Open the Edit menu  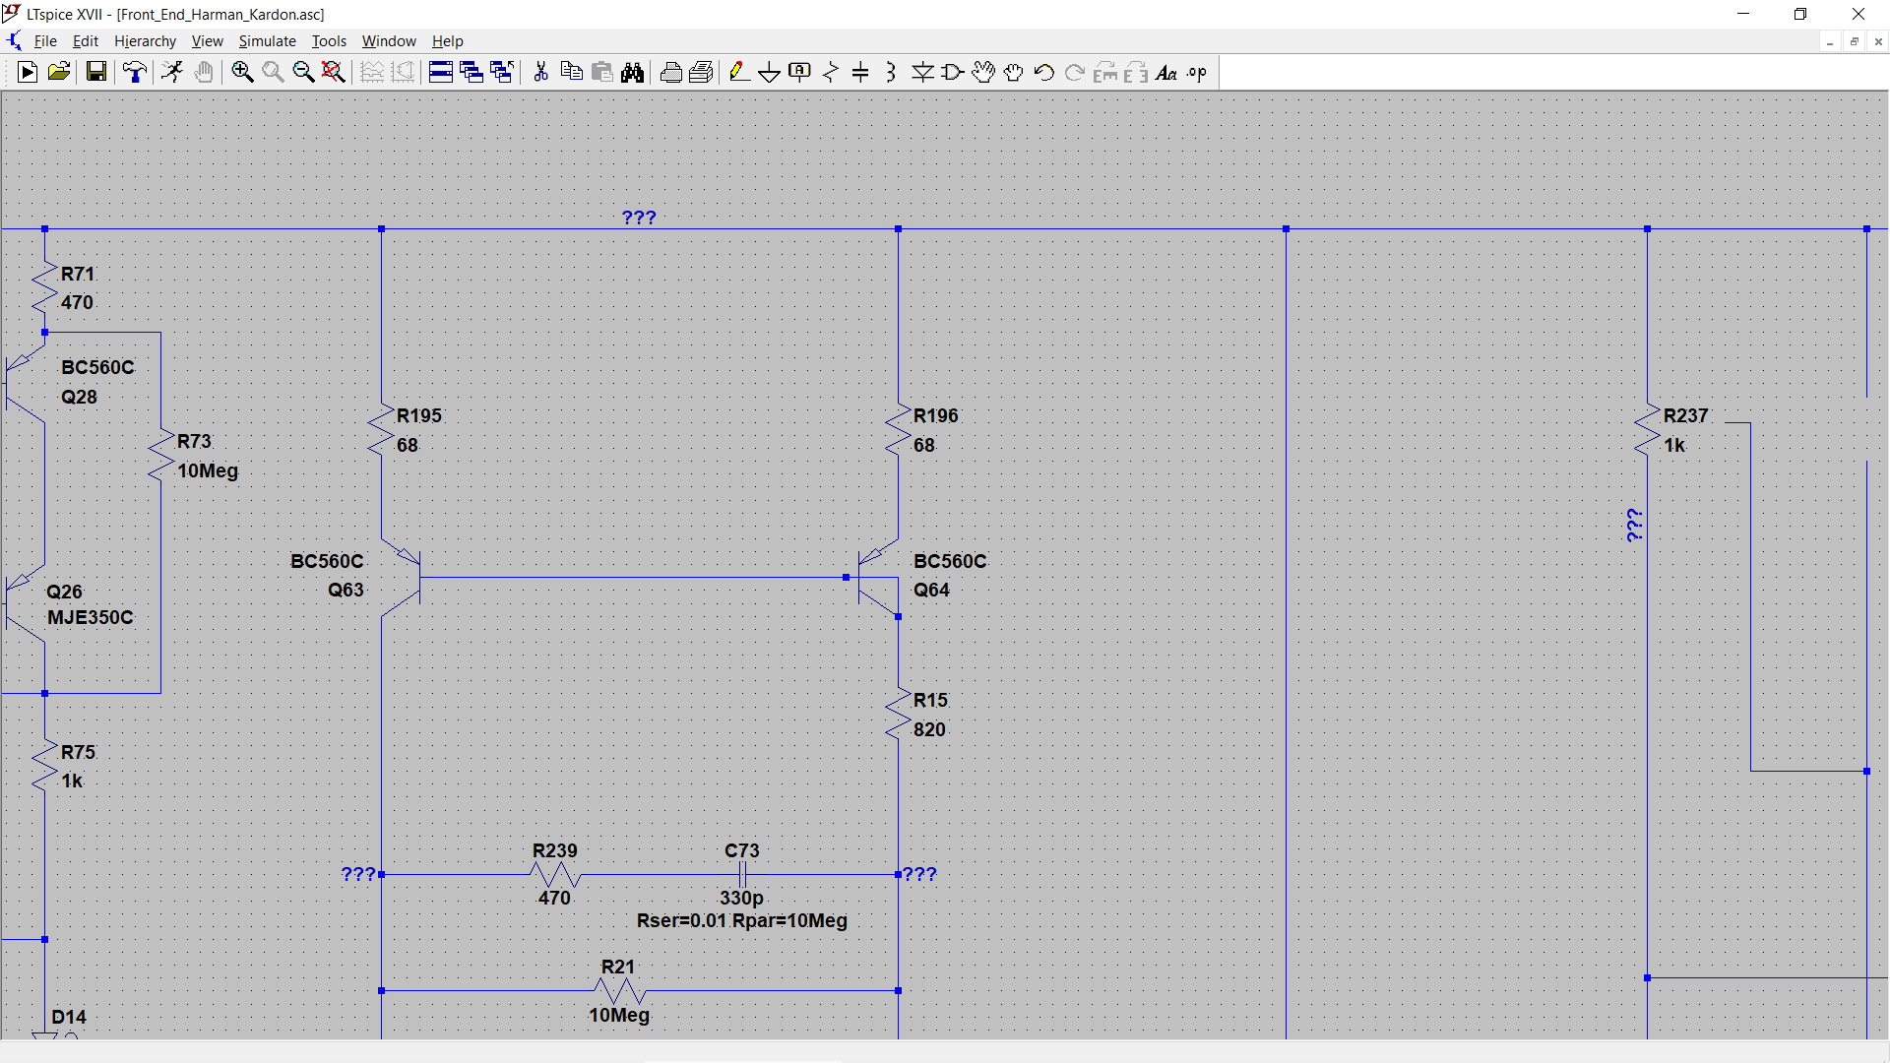(x=86, y=41)
